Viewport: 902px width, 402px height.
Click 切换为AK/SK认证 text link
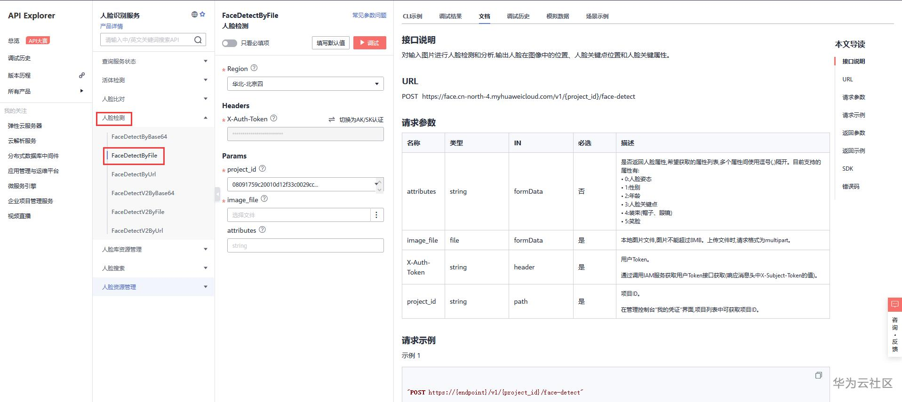pyautogui.click(x=361, y=120)
